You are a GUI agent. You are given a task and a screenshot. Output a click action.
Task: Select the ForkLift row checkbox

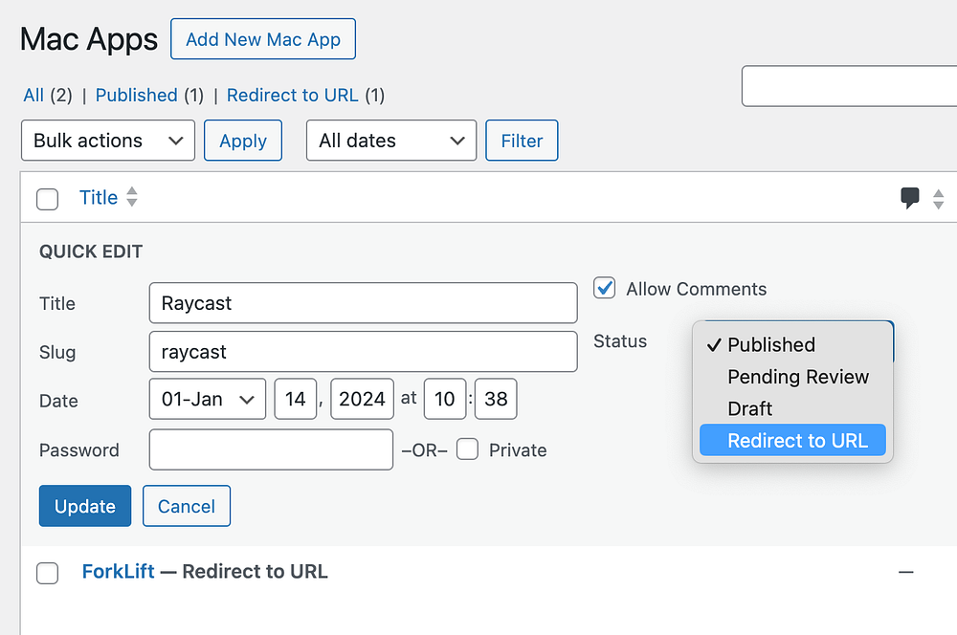pos(47,573)
